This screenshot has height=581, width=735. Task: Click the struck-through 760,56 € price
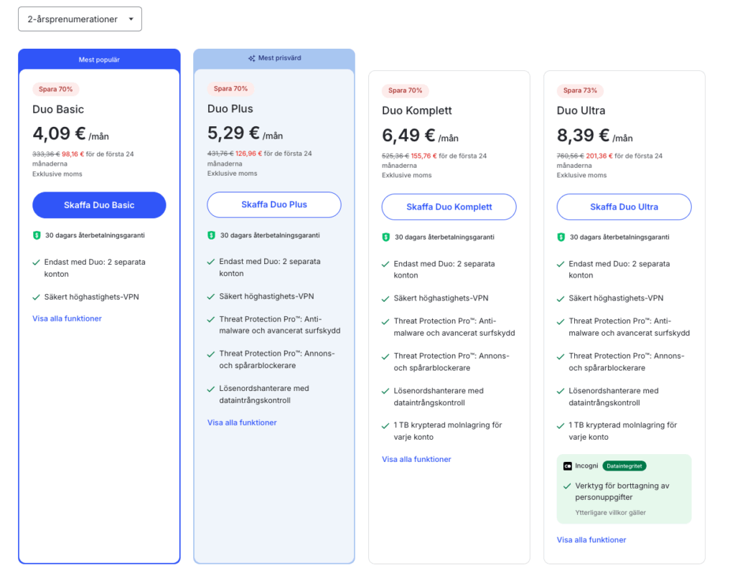570,156
